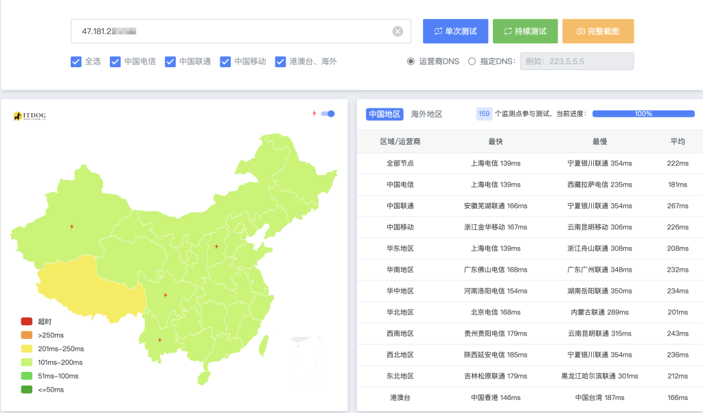
Task: Click the red lightning icon beside map toggle
Action: (x=314, y=114)
